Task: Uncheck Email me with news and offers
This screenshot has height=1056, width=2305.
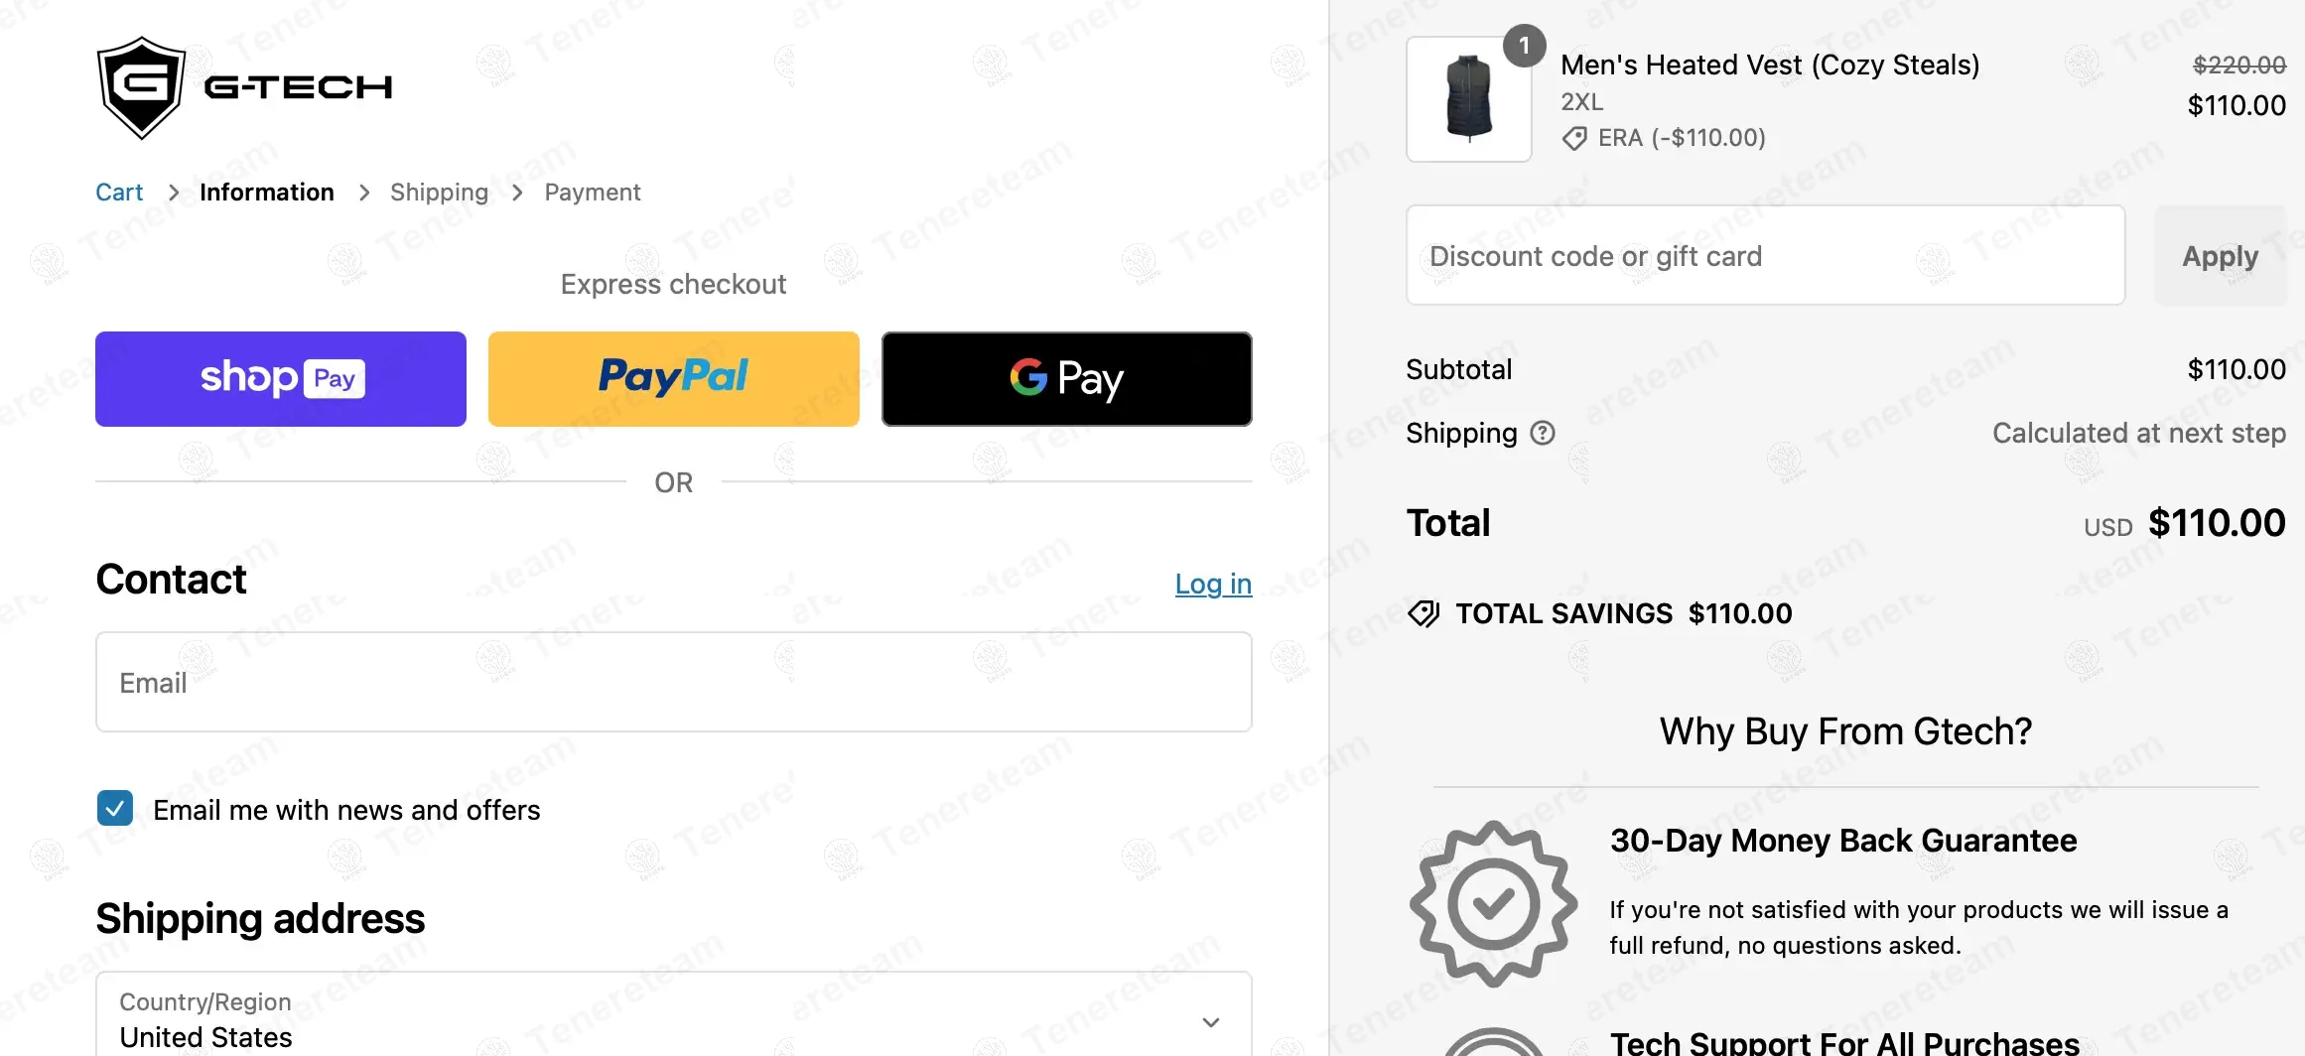Action: click(x=115, y=809)
